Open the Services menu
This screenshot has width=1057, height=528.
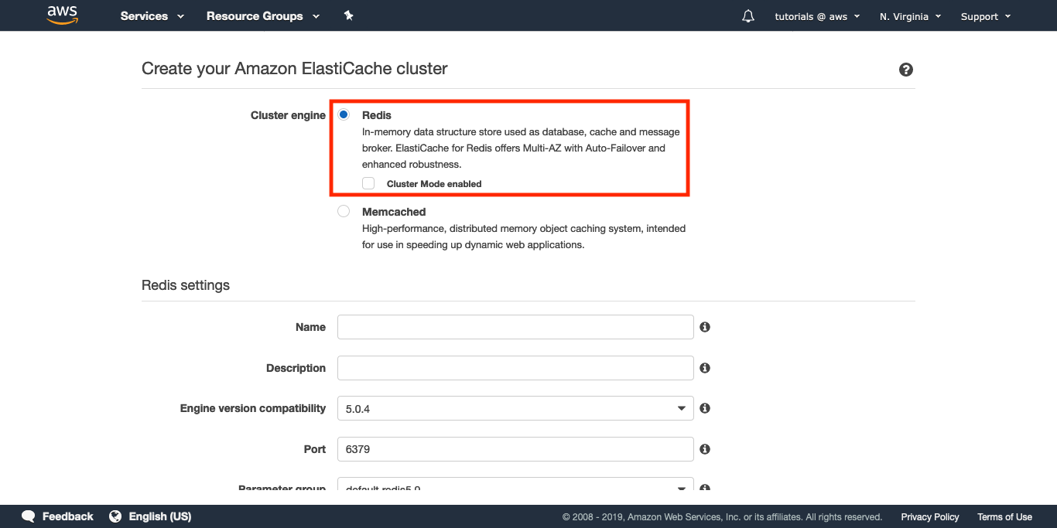tap(152, 16)
